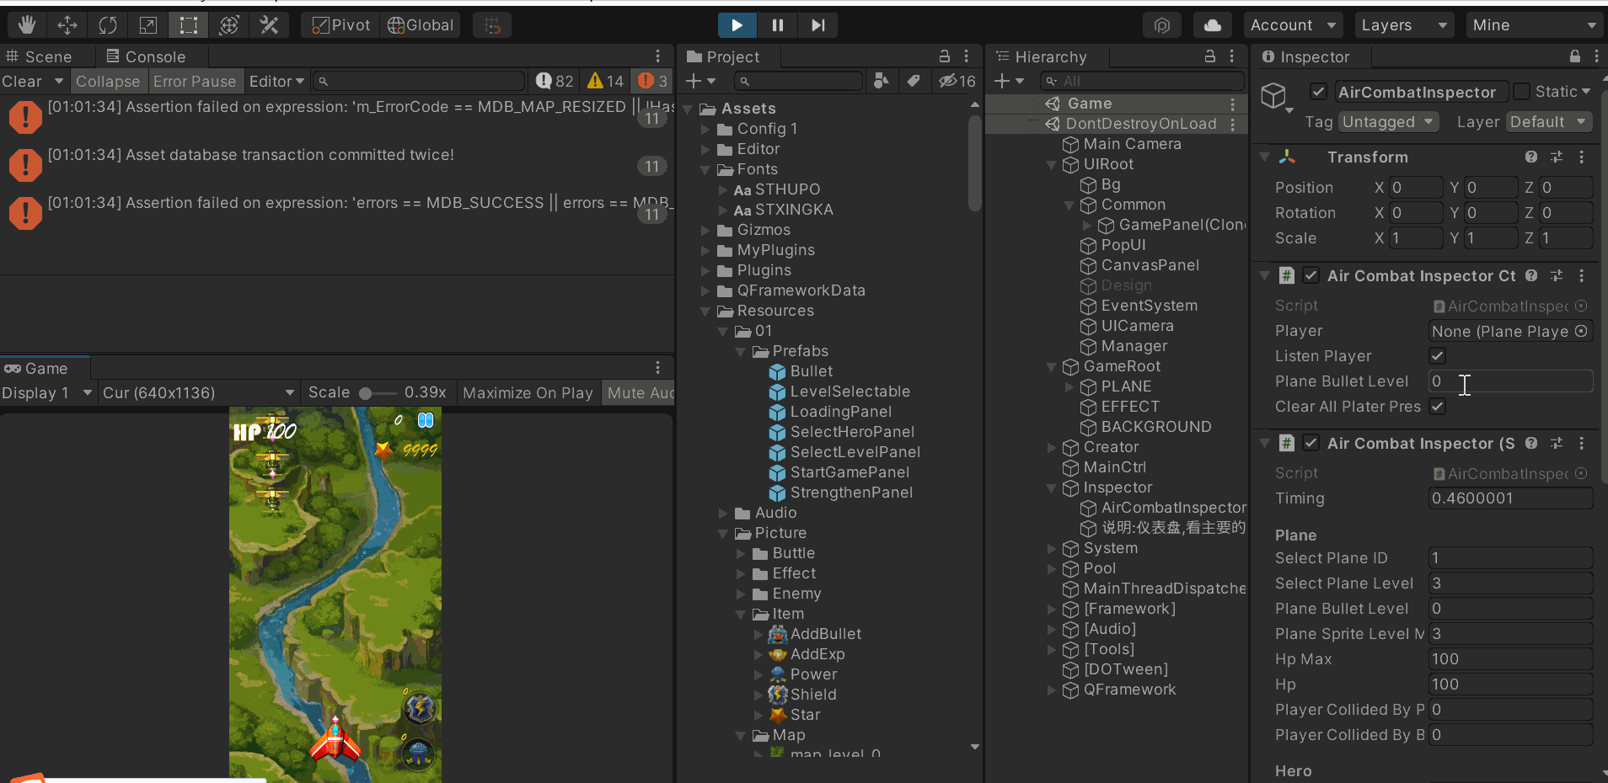
Task: Toggle error messages count 3
Action: tap(653, 81)
